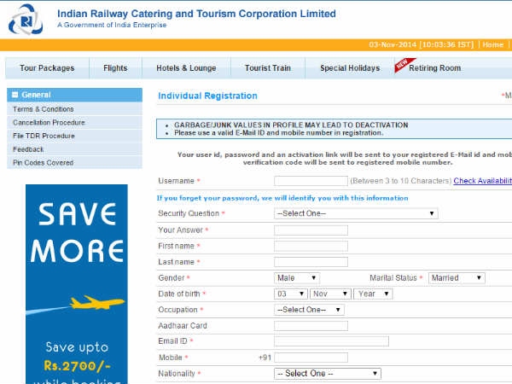Click the NEW badge on Retiring Room
This screenshot has width=512, height=384.
pos(404,64)
